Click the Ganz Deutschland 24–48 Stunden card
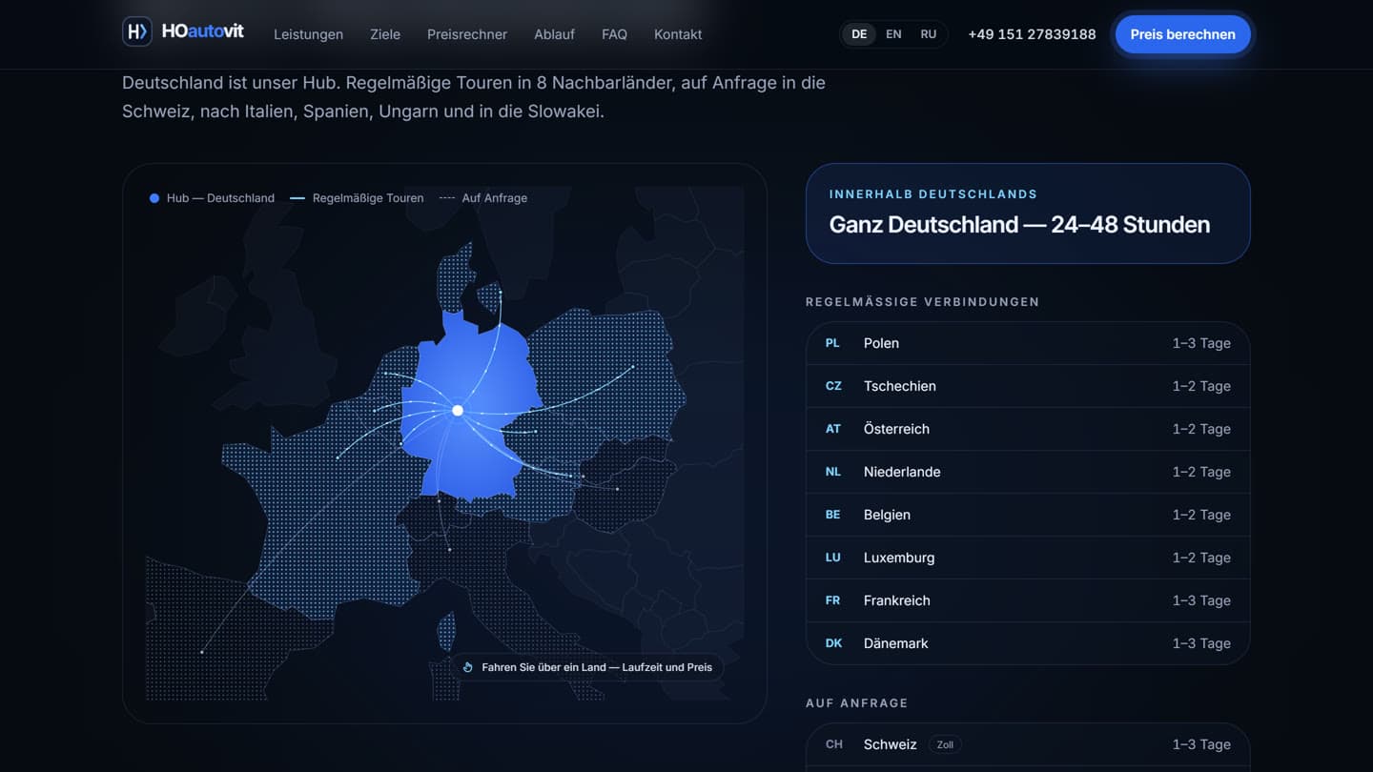The width and height of the screenshot is (1373, 772). [x=1028, y=213]
